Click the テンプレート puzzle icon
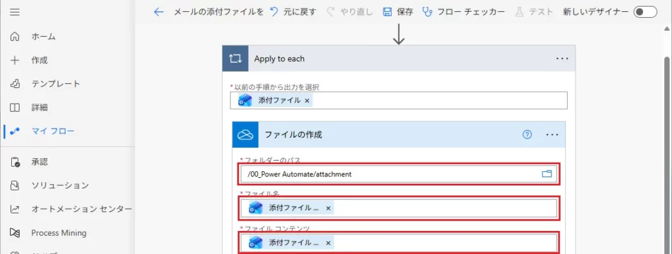The width and height of the screenshot is (672, 254). (x=14, y=84)
